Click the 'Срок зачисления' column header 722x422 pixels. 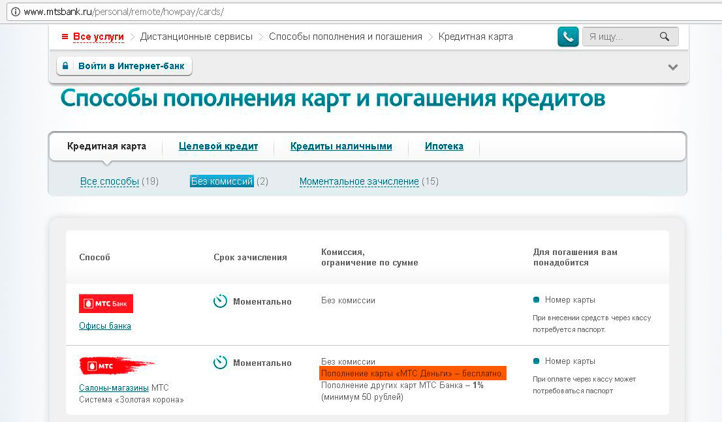click(250, 257)
